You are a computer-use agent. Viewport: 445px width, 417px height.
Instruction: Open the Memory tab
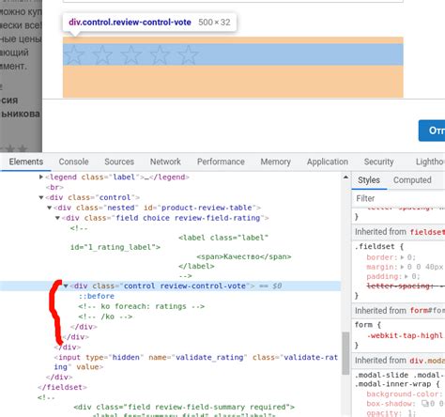275,162
